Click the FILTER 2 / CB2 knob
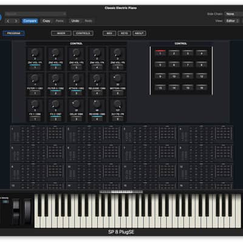243x243 pixels. point(55,78)
